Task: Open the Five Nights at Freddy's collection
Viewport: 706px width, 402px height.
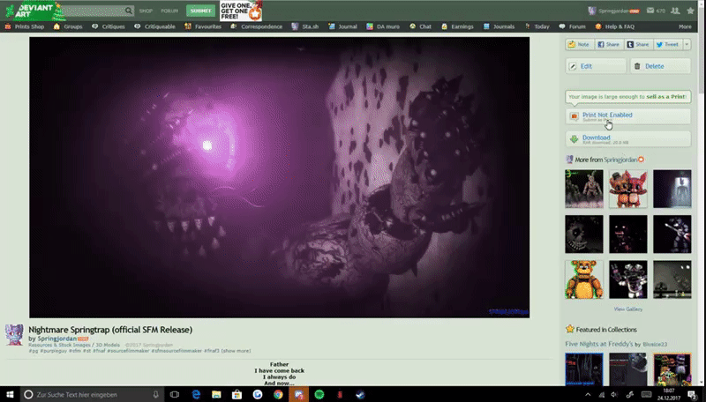Action: [x=599, y=344]
